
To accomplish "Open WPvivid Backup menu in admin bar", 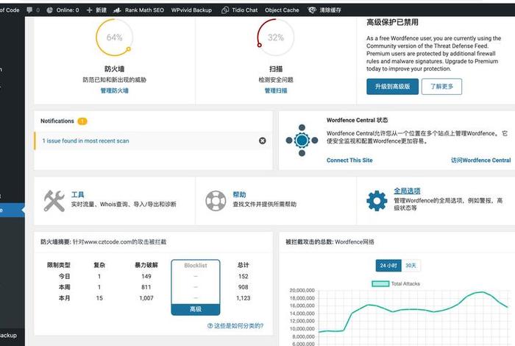I will coord(191,10).
